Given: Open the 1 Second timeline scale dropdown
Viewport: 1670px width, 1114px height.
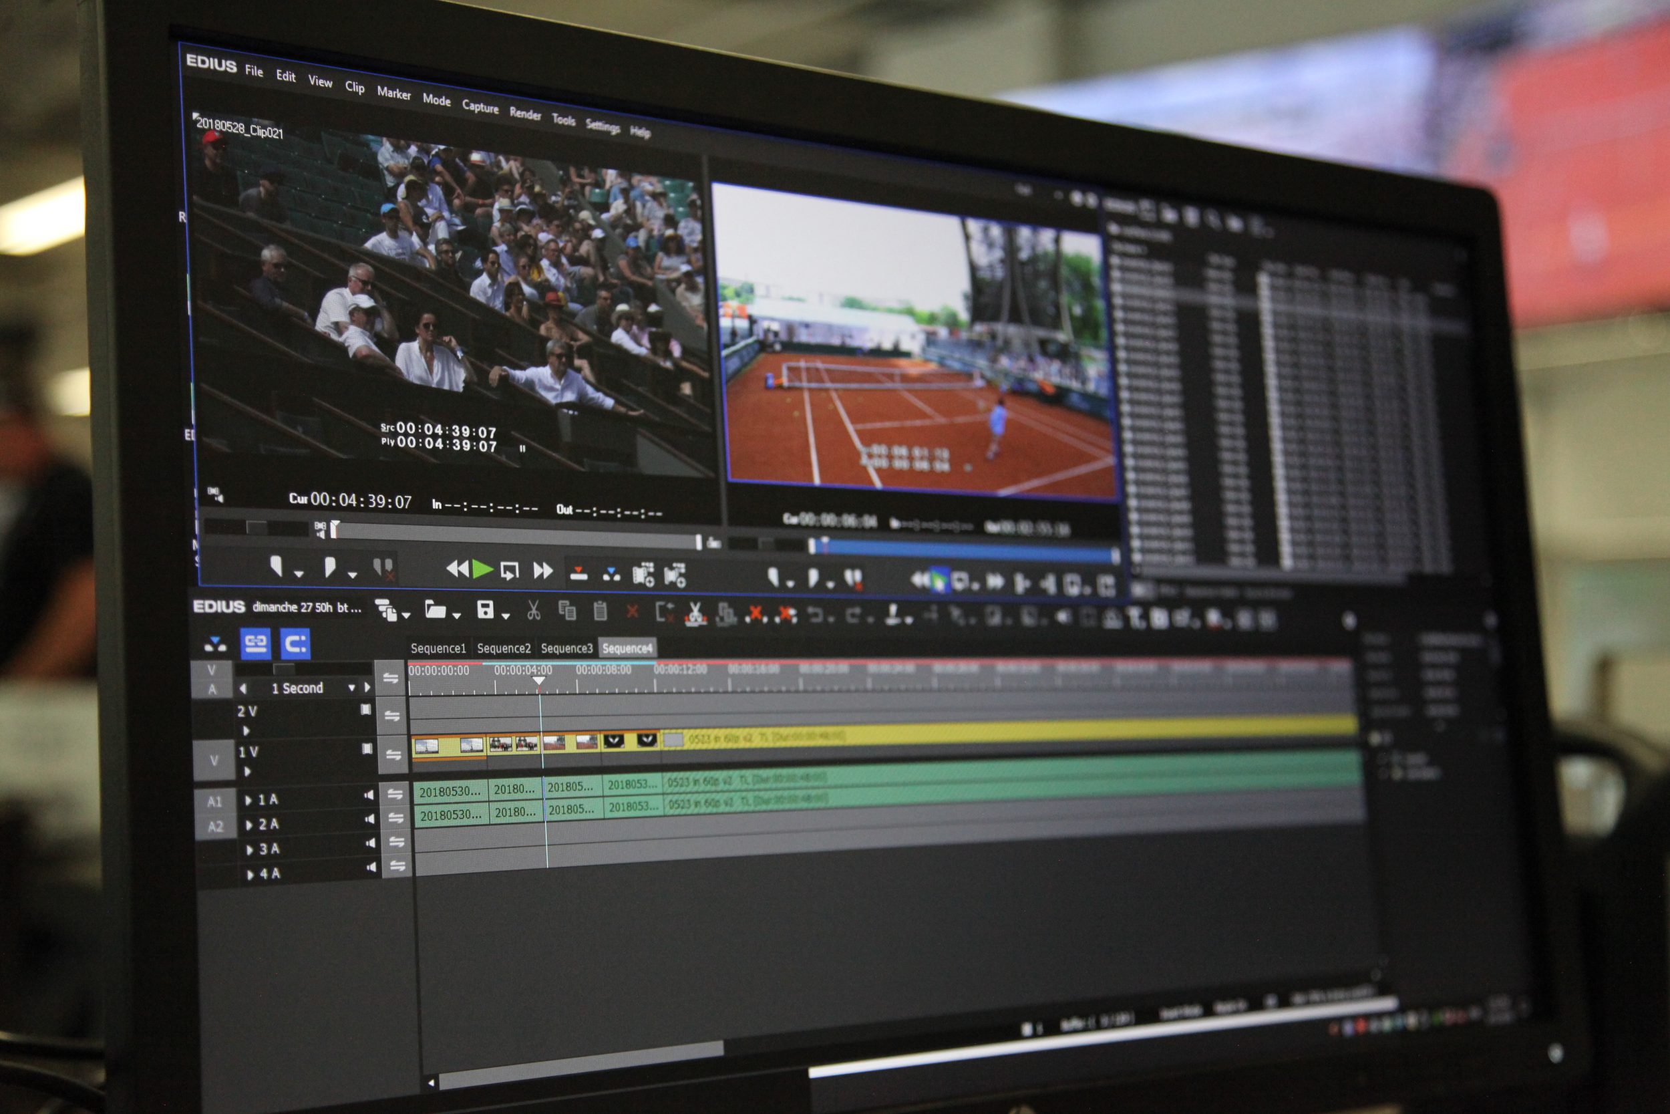Looking at the screenshot, I should coord(351,688).
